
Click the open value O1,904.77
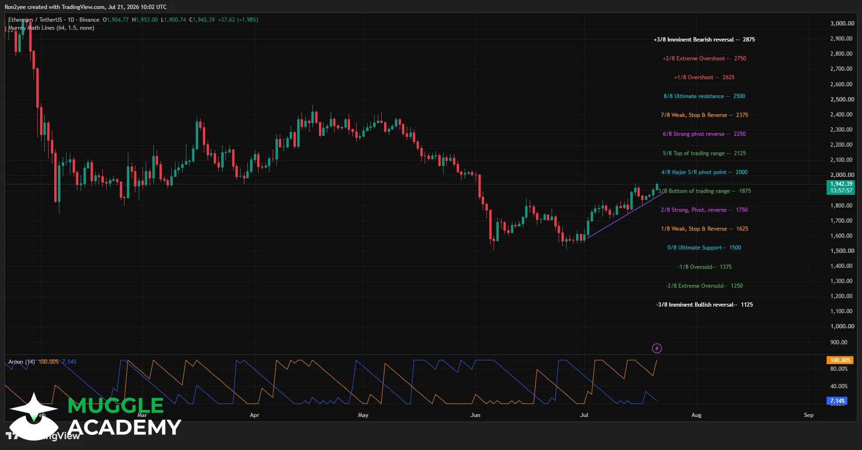point(116,20)
